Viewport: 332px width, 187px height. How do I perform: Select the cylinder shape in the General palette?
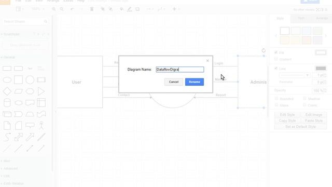(x=7, y=103)
